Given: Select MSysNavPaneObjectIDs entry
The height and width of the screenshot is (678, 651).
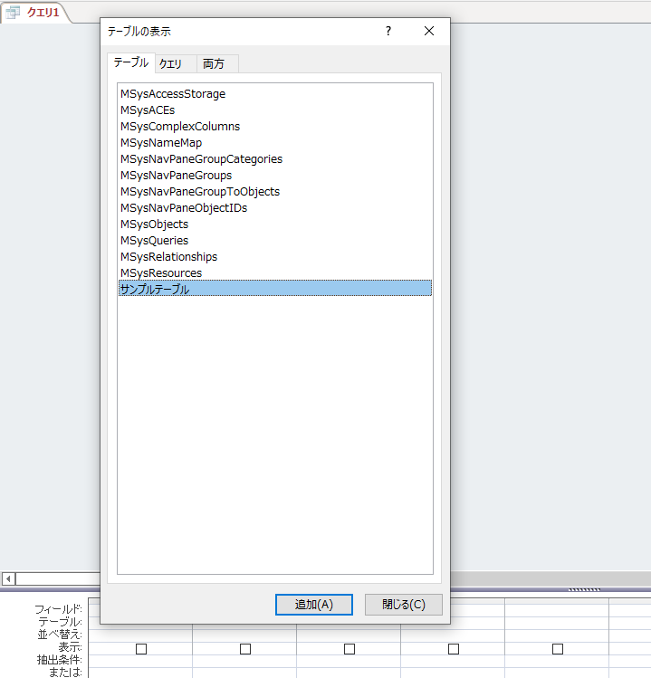Looking at the screenshot, I should tap(275, 208).
